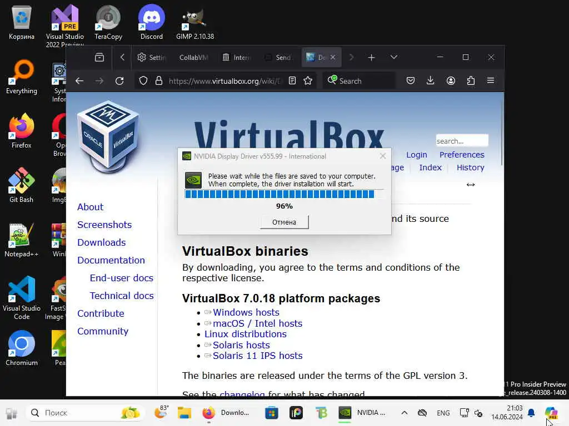The height and width of the screenshot is (426, 569).
Task: Open the Recycle Bin (Корзина) desktop icon
Action: 22,22
